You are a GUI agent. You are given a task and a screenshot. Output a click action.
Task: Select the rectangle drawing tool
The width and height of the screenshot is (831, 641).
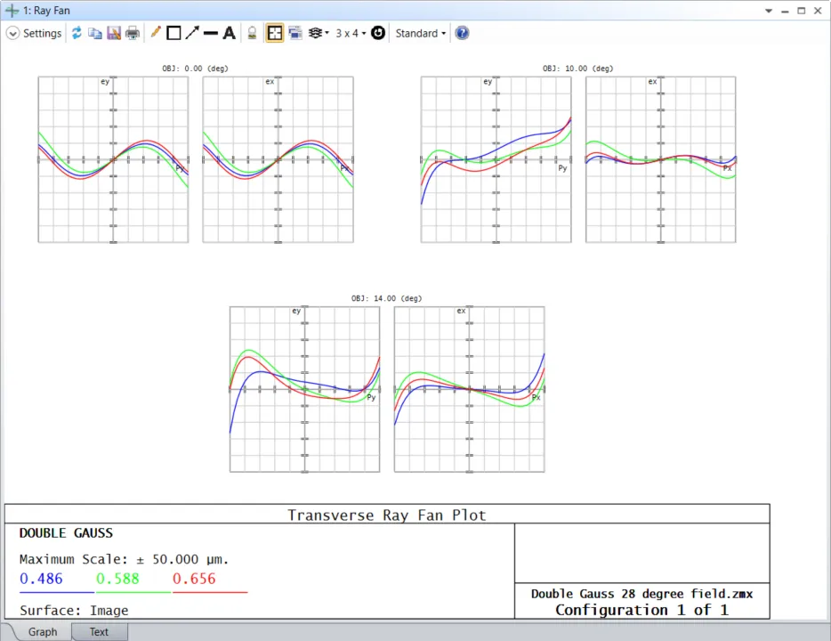tap(173, 33)
